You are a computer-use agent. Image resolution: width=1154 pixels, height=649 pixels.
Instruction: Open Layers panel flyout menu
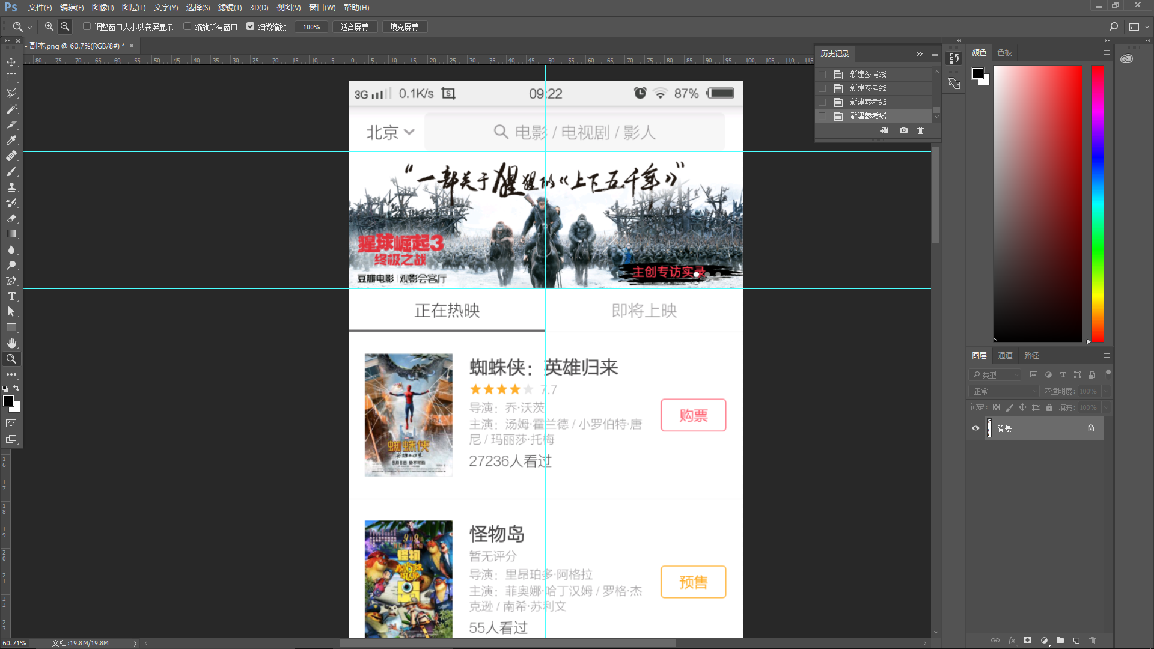[x=1106, y=355]
